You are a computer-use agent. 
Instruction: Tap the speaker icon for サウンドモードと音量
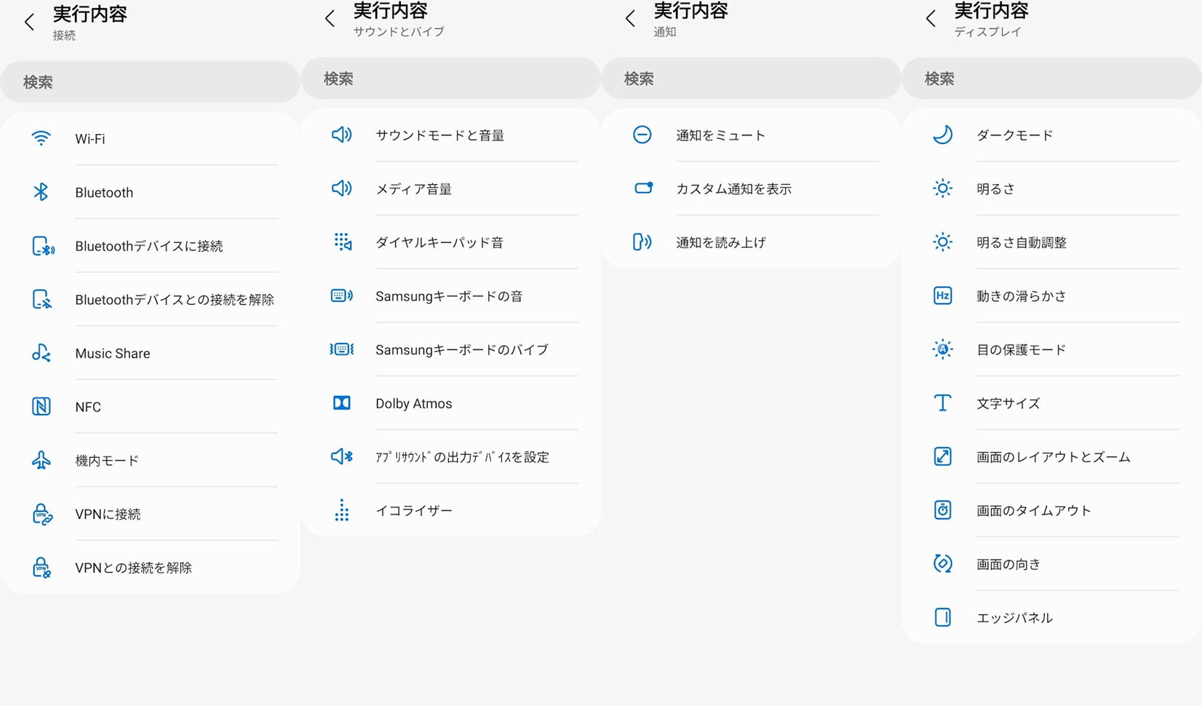click(342, 135)
